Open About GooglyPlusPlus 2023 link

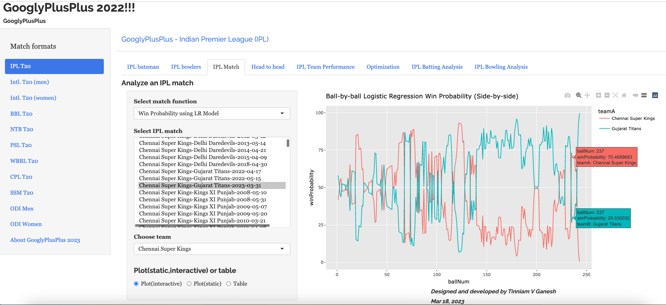coord(45,240)
